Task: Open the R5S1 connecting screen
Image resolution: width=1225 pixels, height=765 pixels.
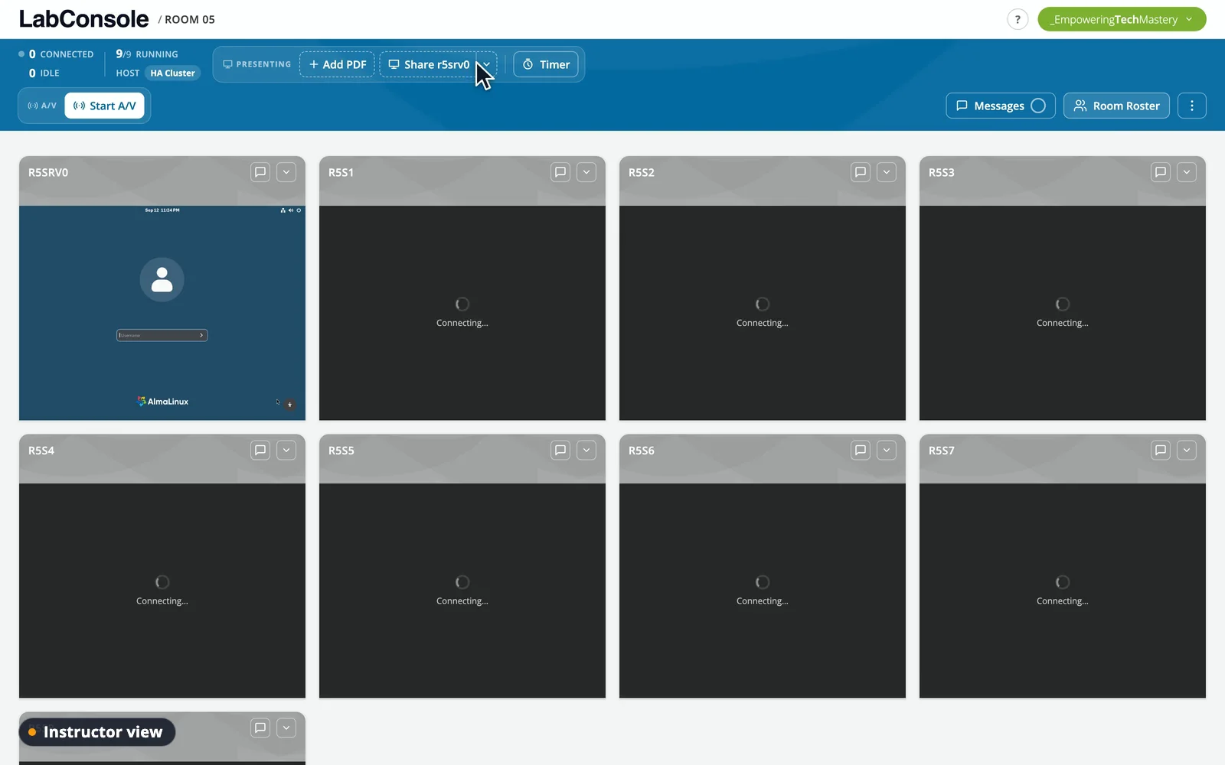Action: 462,313
